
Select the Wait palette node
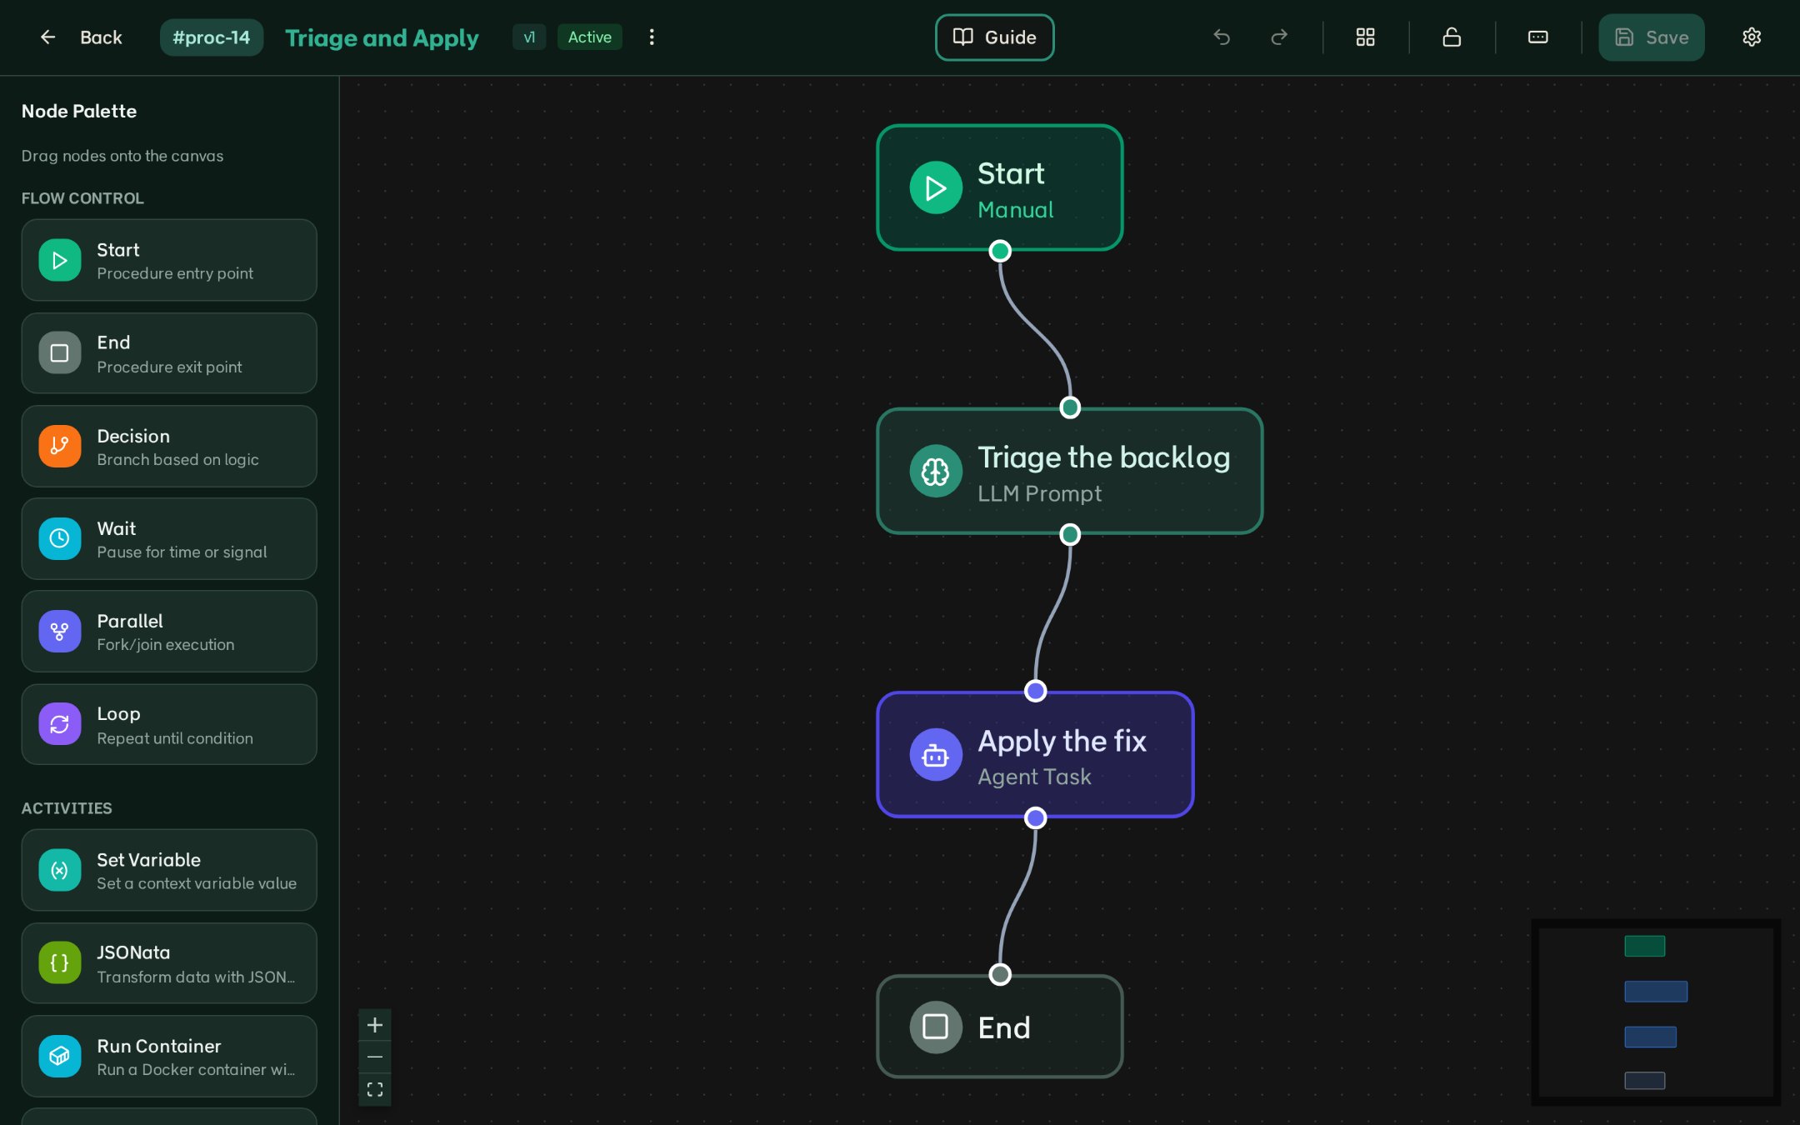(169, 538)
